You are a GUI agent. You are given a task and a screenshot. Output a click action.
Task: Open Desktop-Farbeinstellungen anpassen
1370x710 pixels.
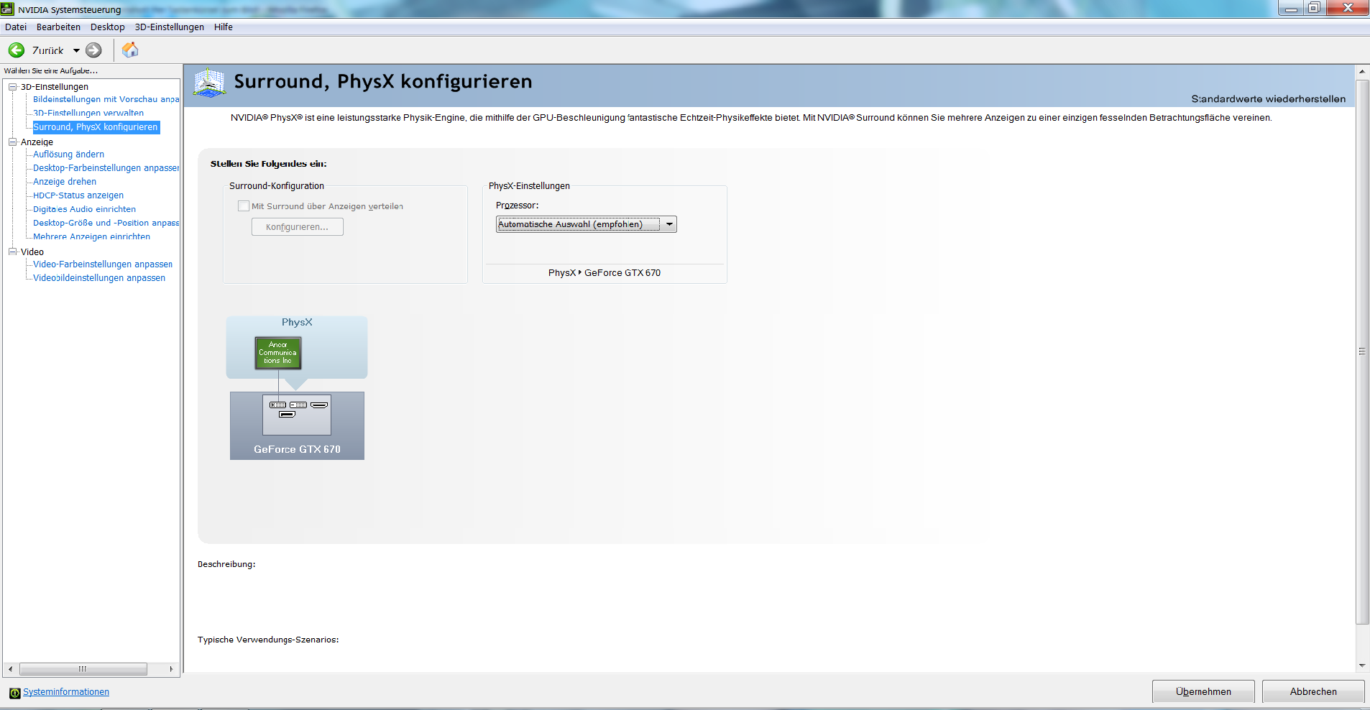[x=106, y=168]
